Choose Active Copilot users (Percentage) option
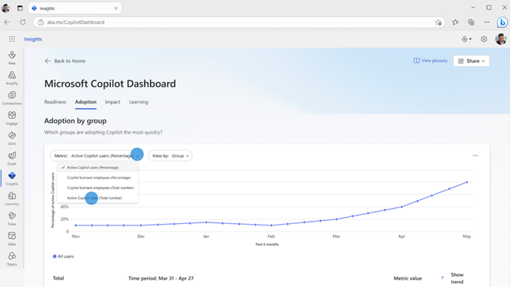The image size is (510, 287). 98,168
